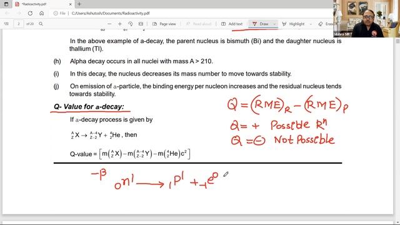The image size is (400, 225).
Task: Fit page to width
Action: coord(141,24)
